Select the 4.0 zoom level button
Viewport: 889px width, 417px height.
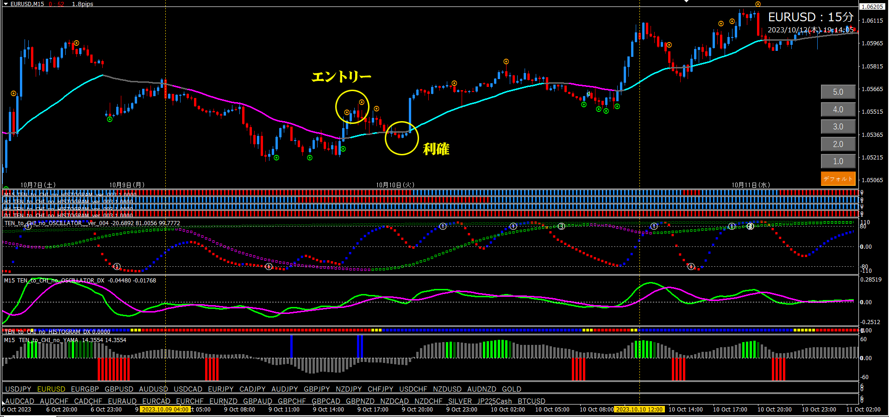(838, 110)
